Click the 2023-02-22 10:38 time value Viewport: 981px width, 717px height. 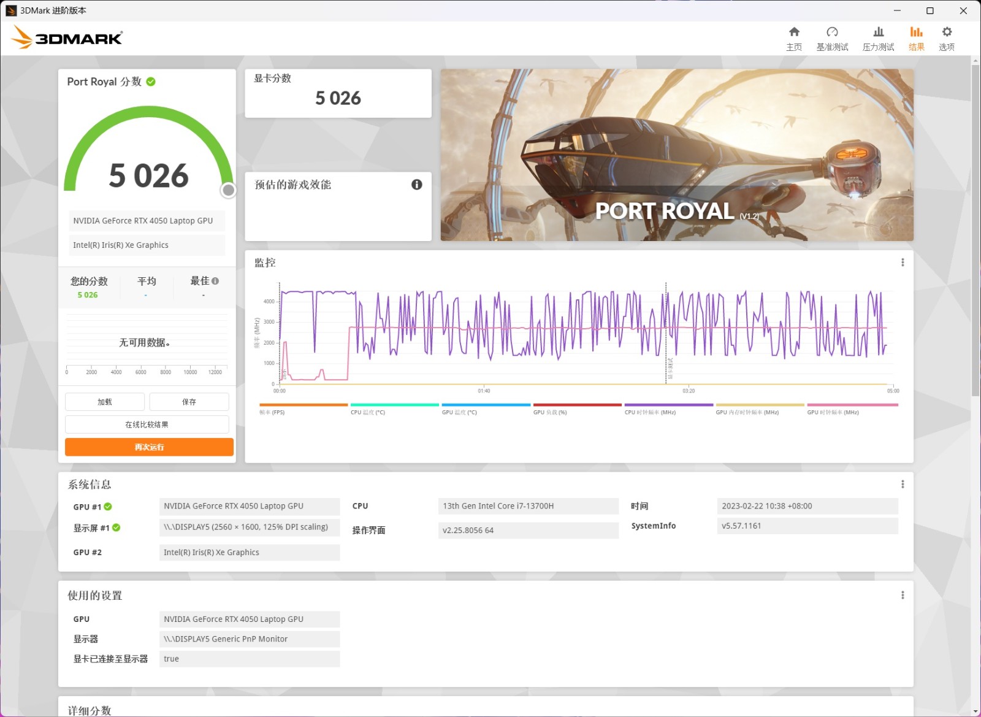coord(807,506)
